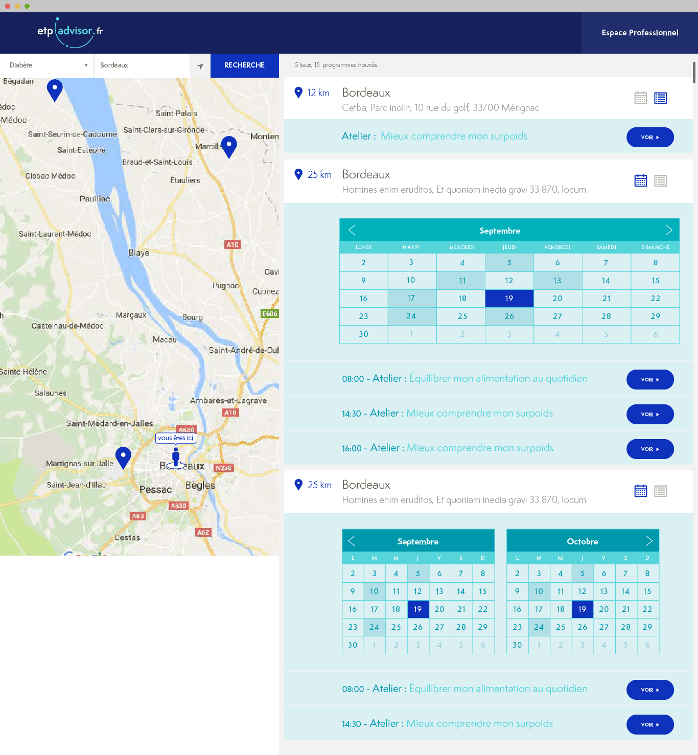Select day 24 in the large Septembre calendar
The height and width of the screenshot is (755, 698).
pyautogui.click(x=411, y=316)
